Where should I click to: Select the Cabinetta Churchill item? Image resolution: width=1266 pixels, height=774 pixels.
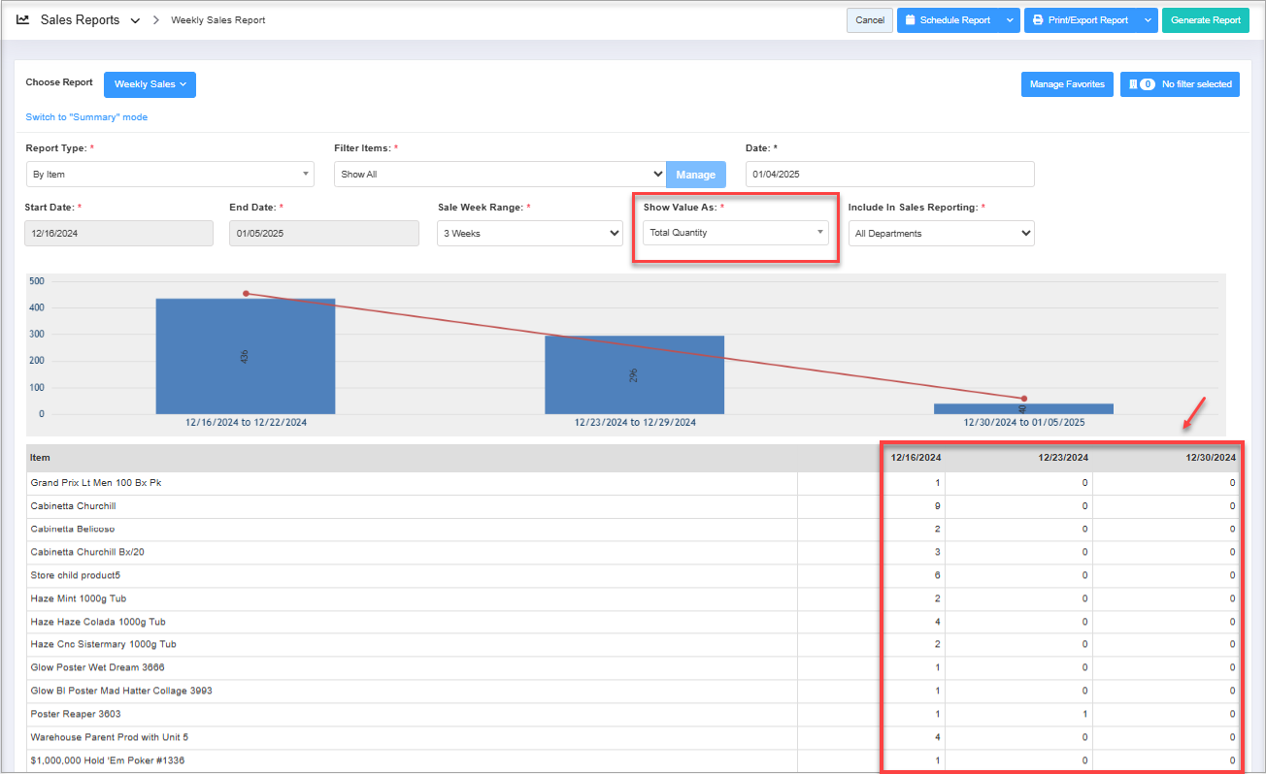74,506
